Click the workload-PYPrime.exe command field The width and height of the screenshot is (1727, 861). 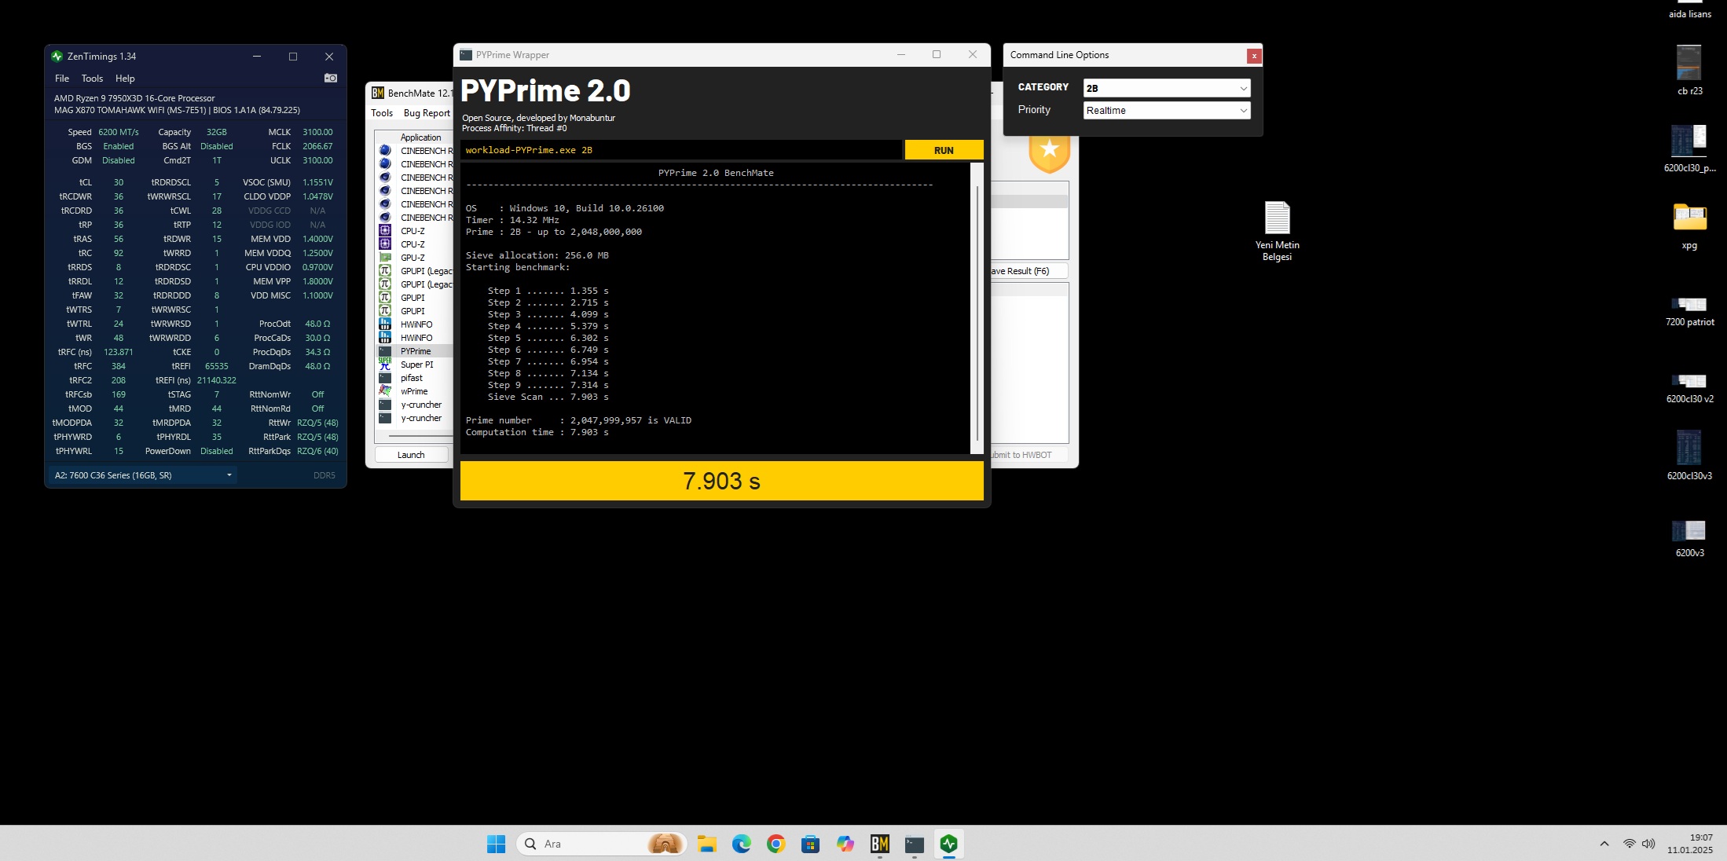pyautogui.click(x=680, y=150)
